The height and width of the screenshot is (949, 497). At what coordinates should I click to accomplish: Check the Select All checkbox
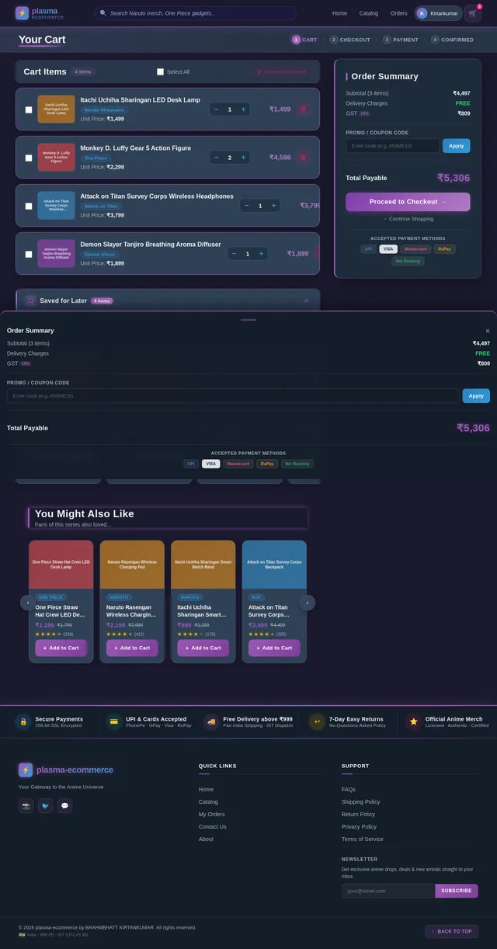point(161,71)
